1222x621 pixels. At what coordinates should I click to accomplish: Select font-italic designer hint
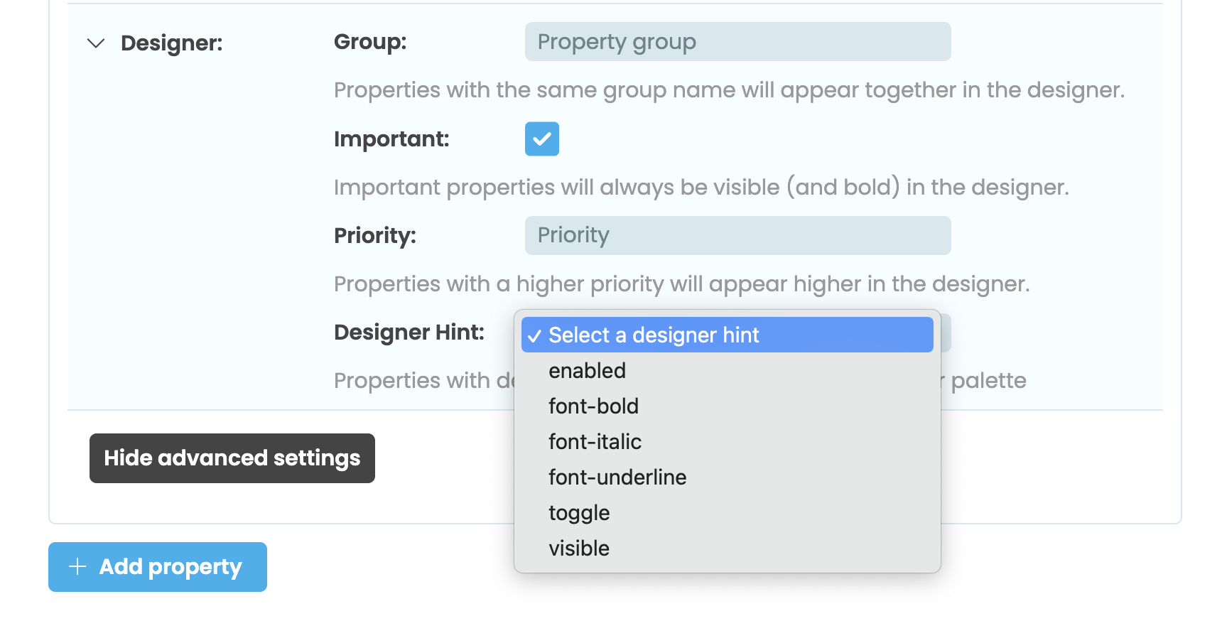[595, 441]
